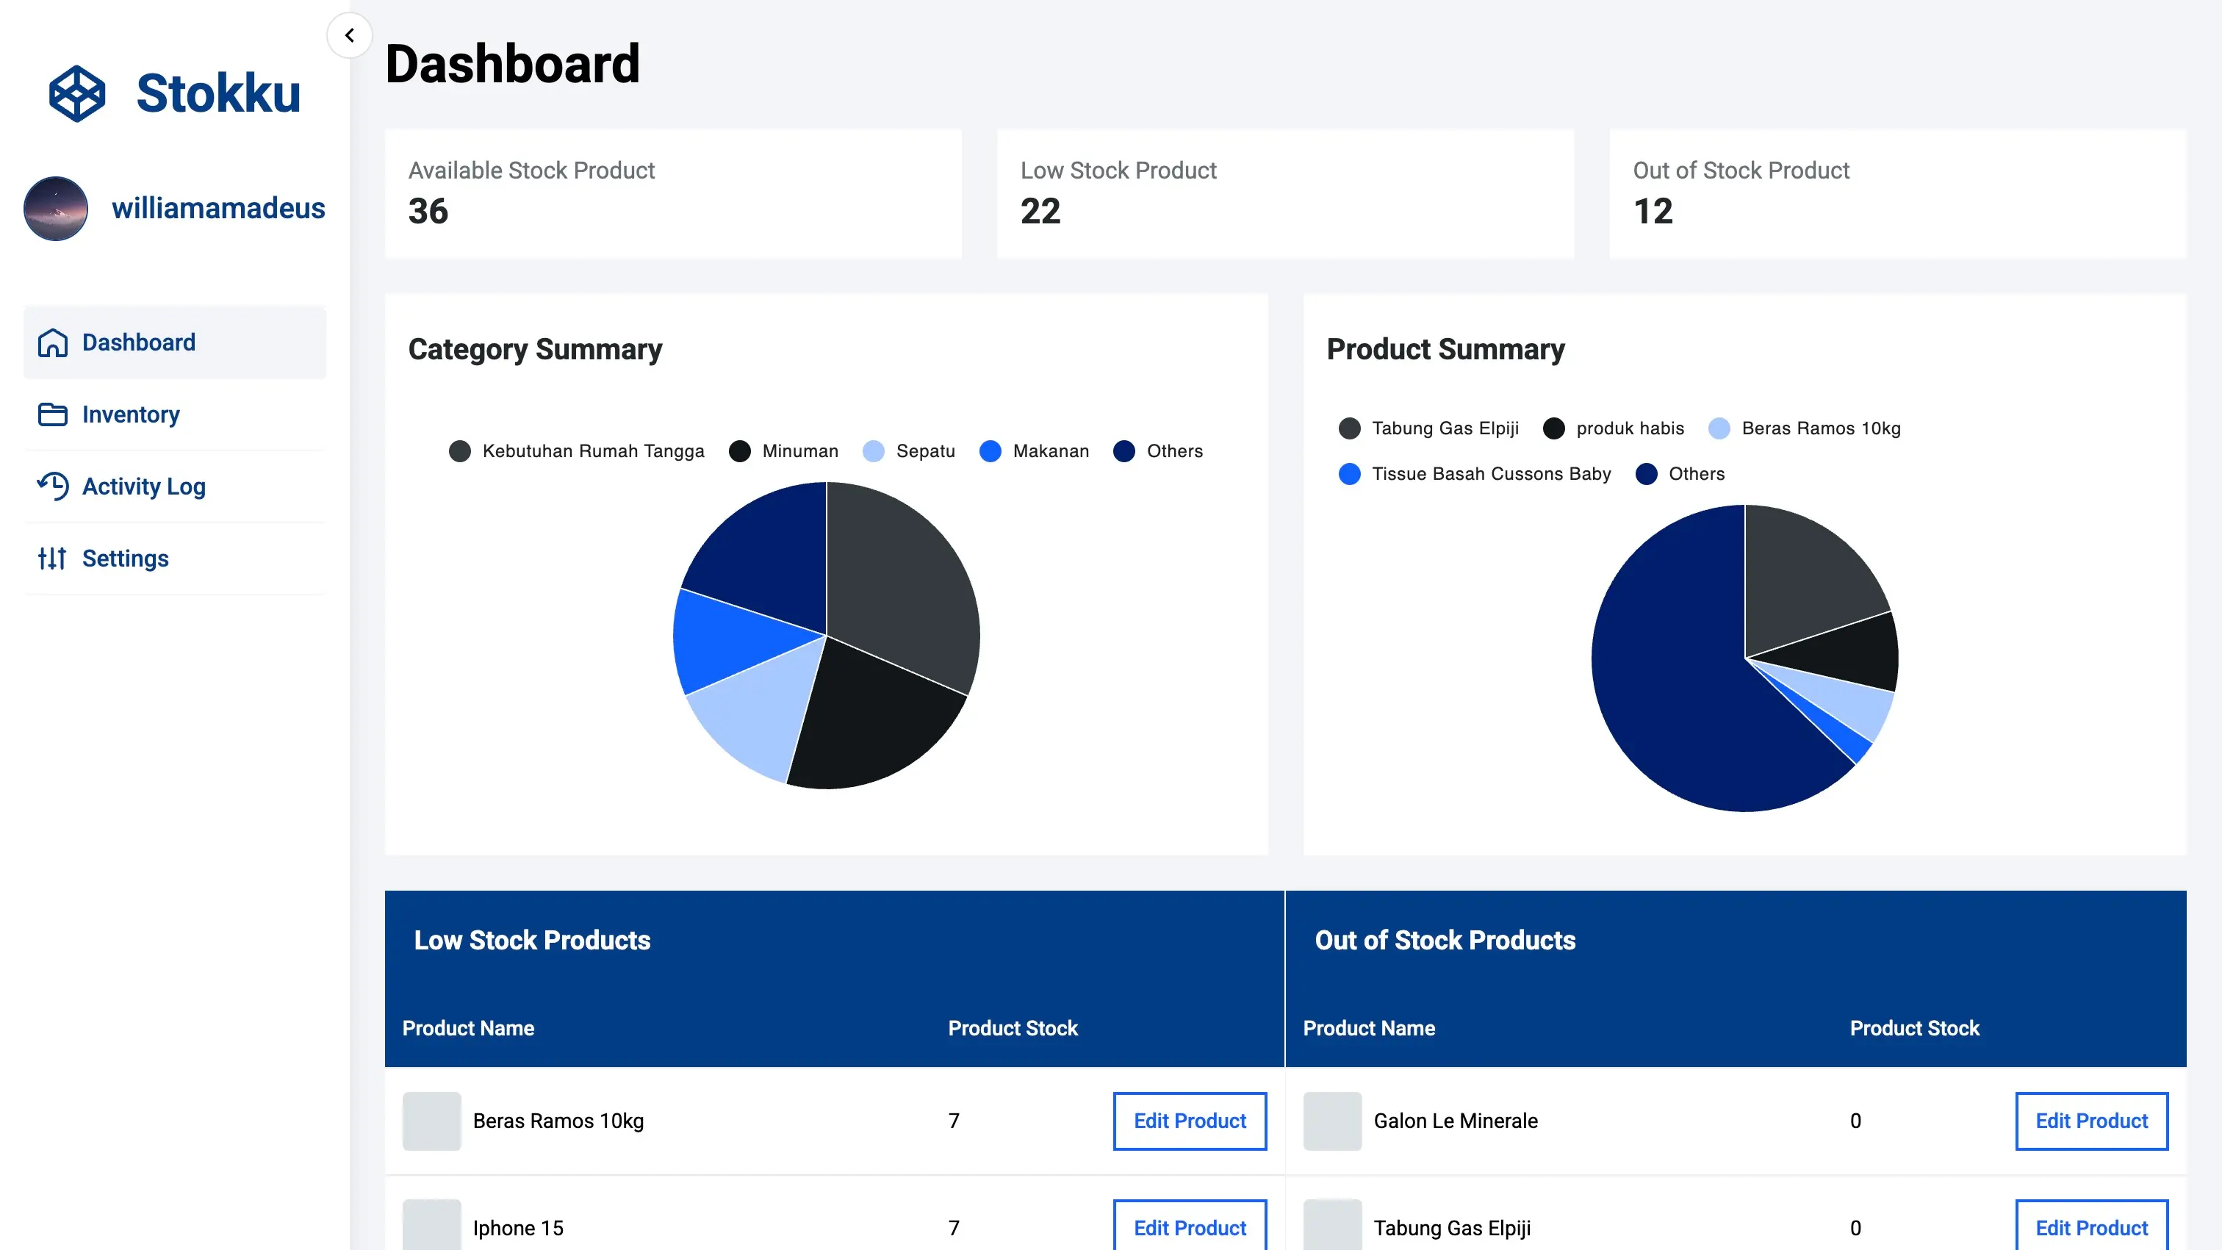Edit the Galon Le Minerale product

pyautogui.click(x=2091, y=1121)
